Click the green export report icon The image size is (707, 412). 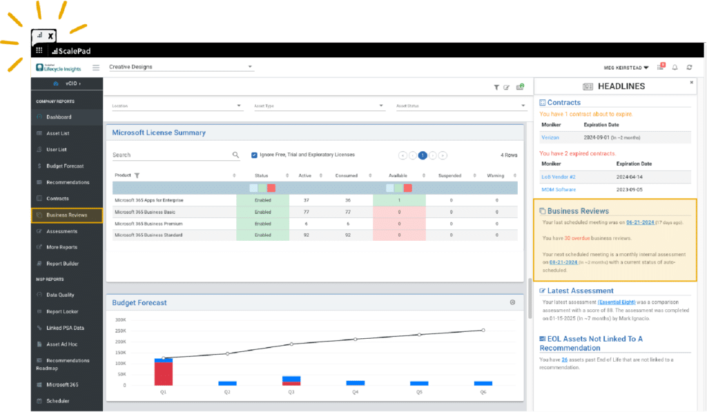tap(520, 87)
